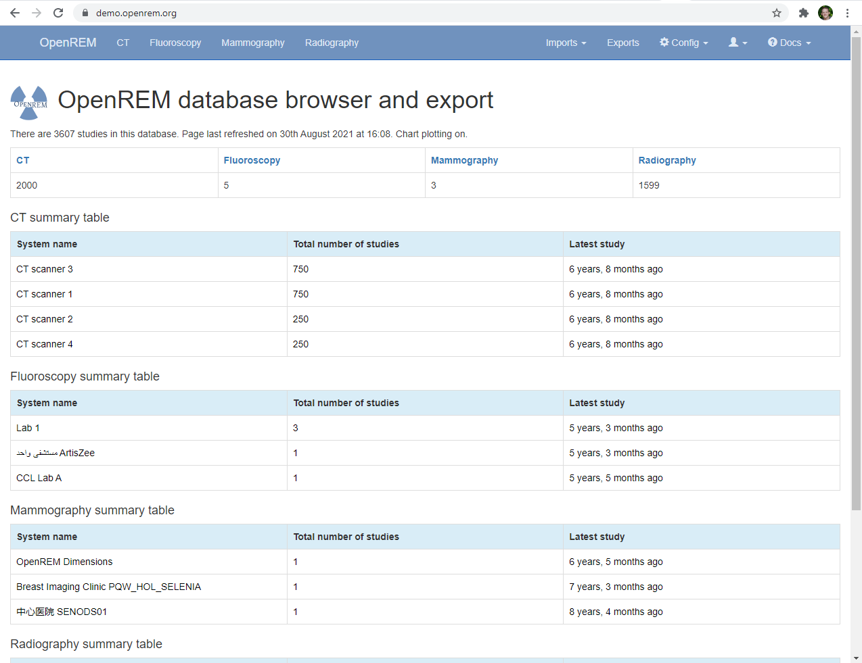
Task: Bookmark page with the star icon
Action: [x=777, y=13]
